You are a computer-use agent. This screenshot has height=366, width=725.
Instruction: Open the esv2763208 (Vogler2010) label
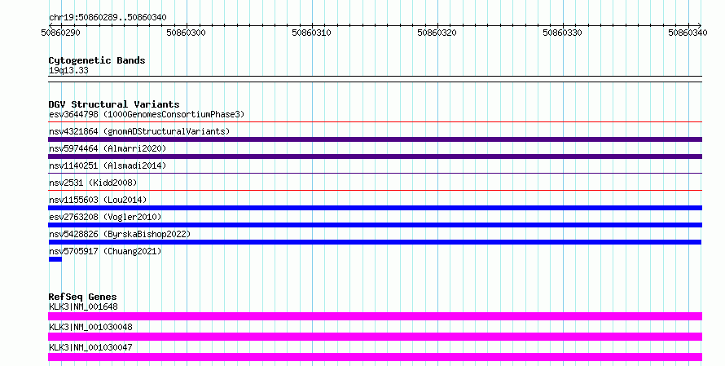105,217
